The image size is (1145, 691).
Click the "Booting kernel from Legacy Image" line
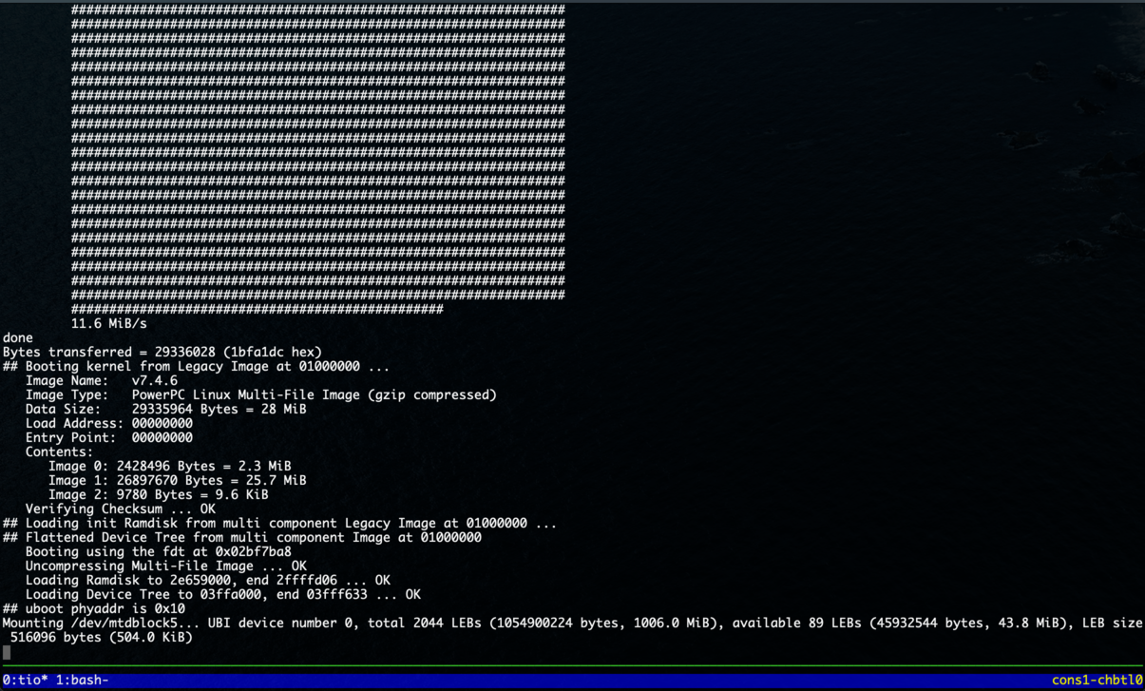point(196,366)
